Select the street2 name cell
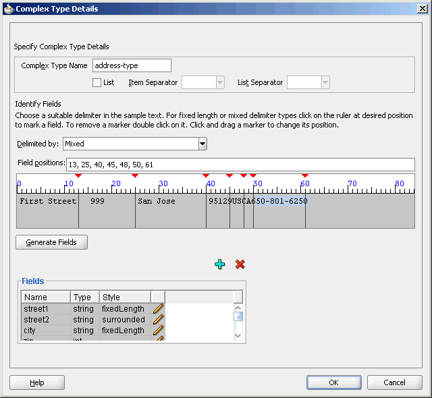Viewport: 432px width, 398px height. click(46, 320)
